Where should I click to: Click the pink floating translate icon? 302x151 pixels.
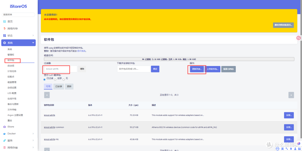pos(298,38)
